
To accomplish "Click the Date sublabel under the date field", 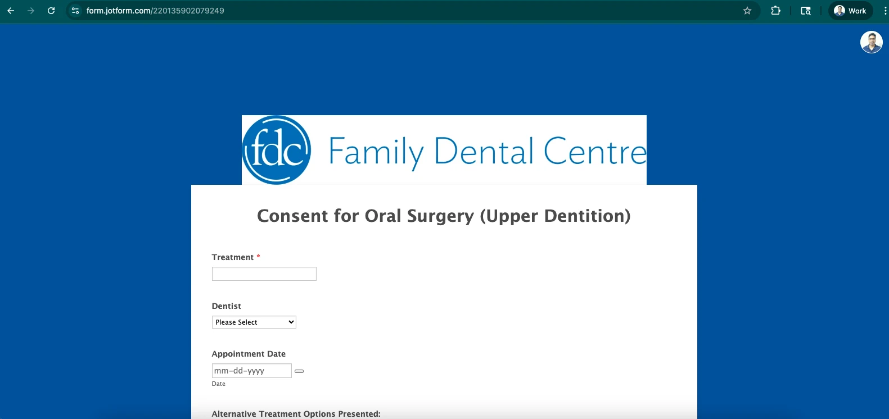I will pyautogui.click(x=219, y=384).
